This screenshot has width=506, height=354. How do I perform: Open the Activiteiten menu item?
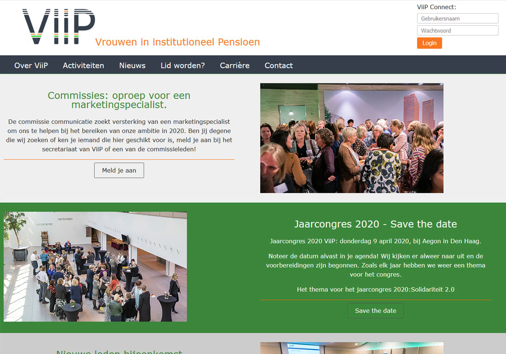(x=83, y=65)
